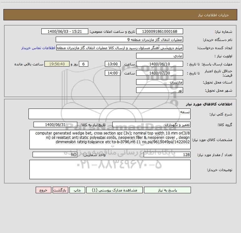Select the need number field 1200091861000168
This screenshot has width=241, height=233.
160,31
